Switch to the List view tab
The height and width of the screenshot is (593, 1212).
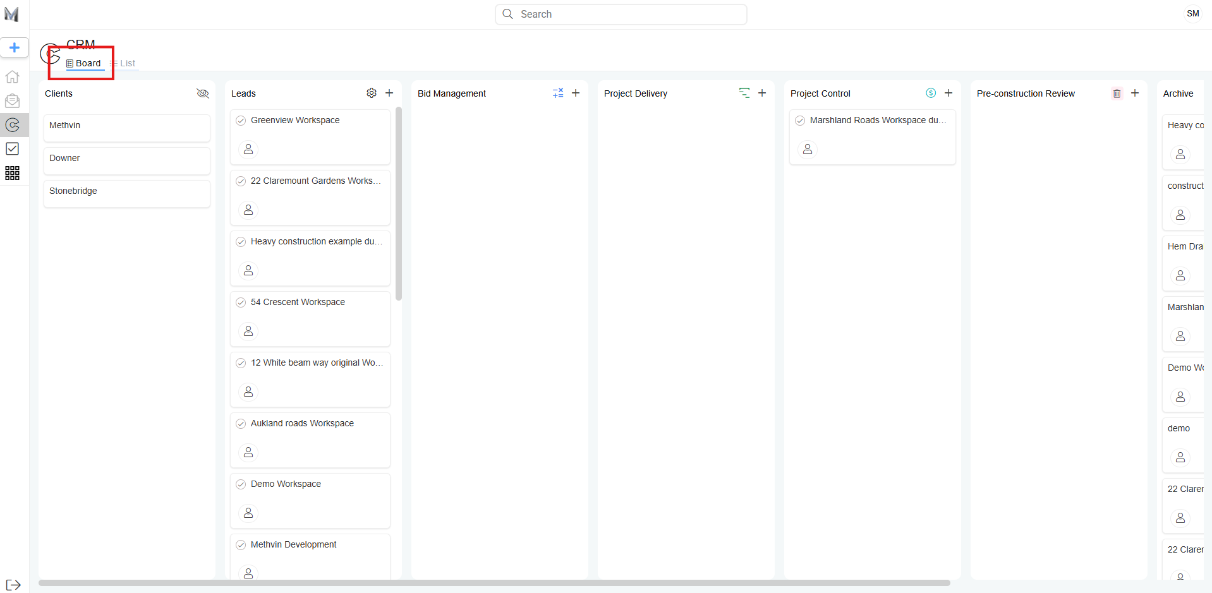click(124, 63)
